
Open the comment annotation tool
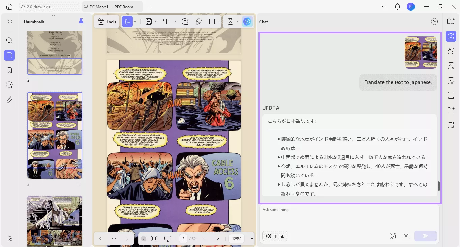pos(185,21)
